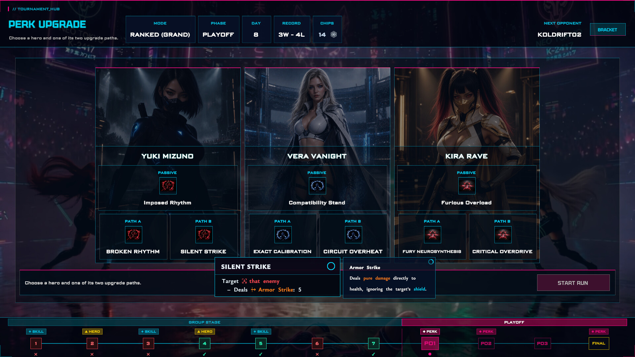Click the chips currency icon
The image size is (635, 357).
334,34
